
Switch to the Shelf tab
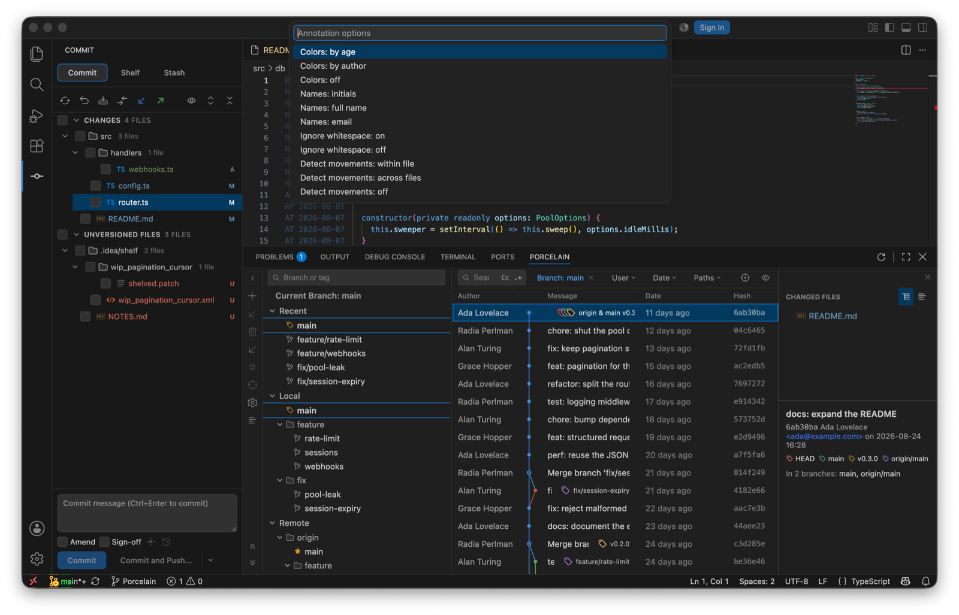[130, 72]
